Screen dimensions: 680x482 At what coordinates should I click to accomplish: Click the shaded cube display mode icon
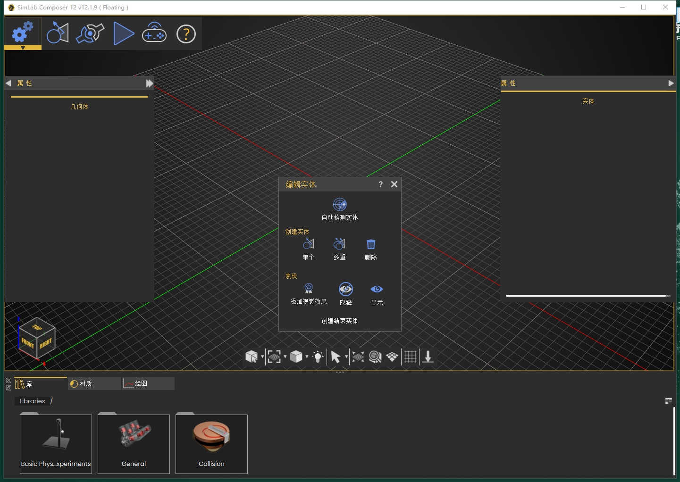click(x=296, y=357)
